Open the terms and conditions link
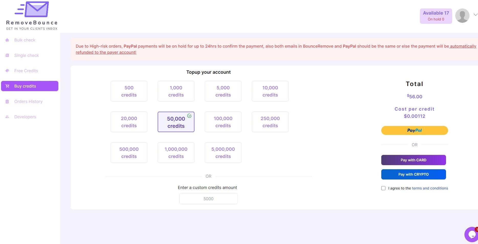Screen dimensions: 478x244 click(430, 188)
